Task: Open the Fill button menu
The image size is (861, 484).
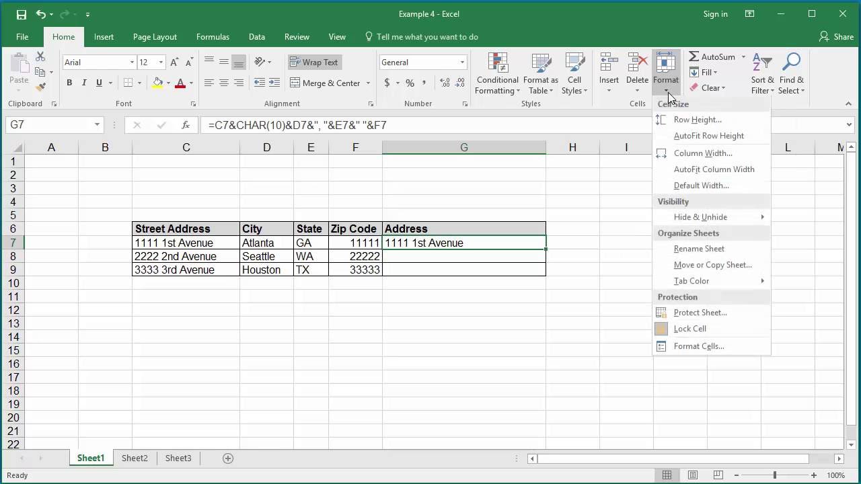Action: [704, 73]
